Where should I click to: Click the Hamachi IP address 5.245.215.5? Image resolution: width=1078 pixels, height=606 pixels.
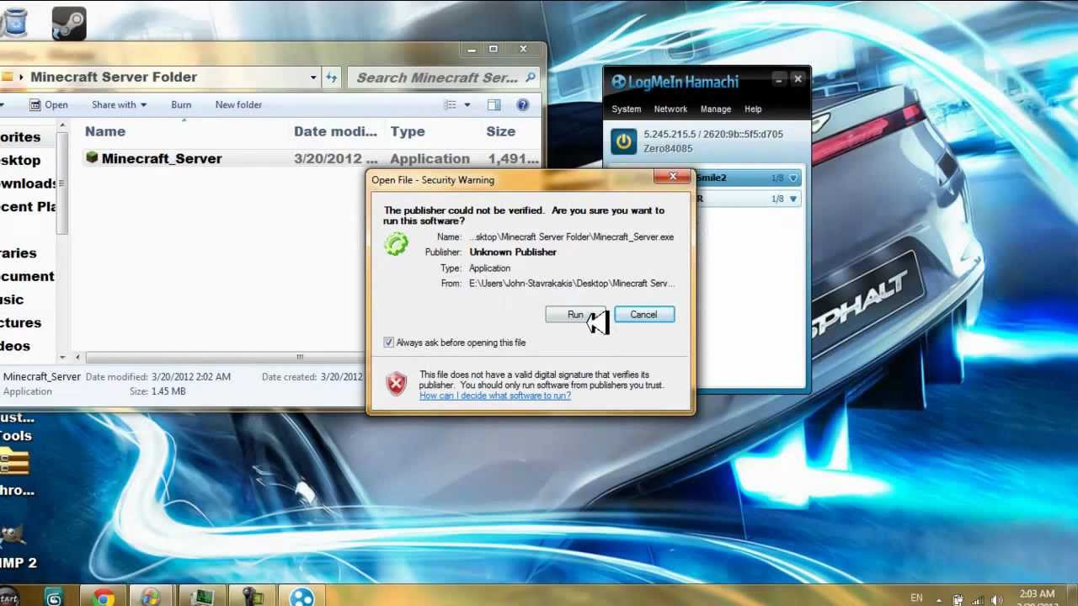670,134
